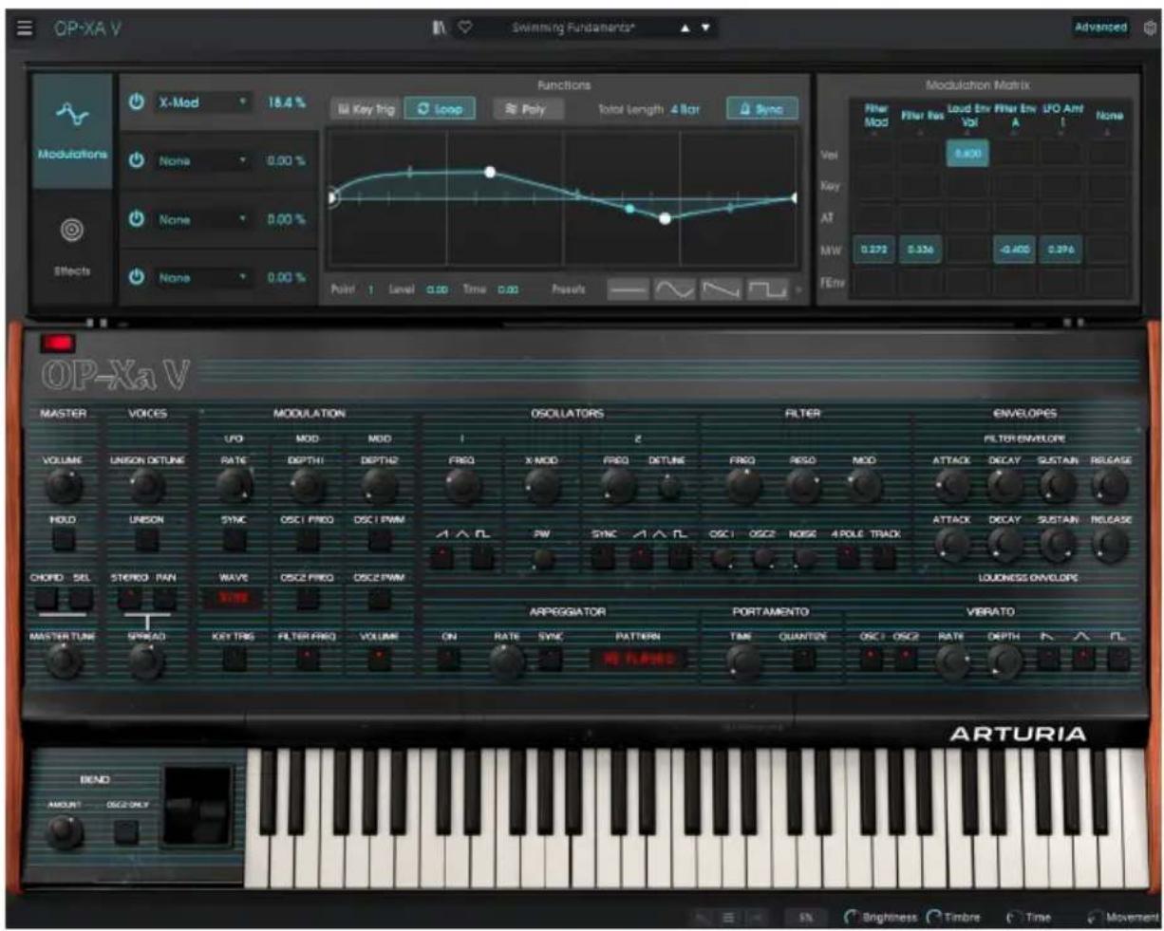This screenshot has height=931, width=1164.
Task: Click the Advanced button
Action: click(x=1100, y=28)
